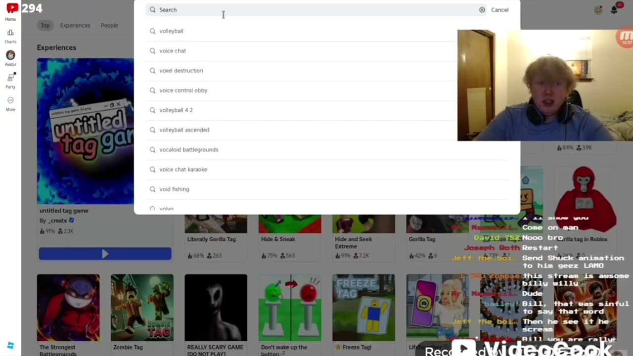The height and width of the screenshot is (356, 633).
Task: Select the volleyball 4 2 suggestion
Action: pyautogui.click(x=327, y=110)
